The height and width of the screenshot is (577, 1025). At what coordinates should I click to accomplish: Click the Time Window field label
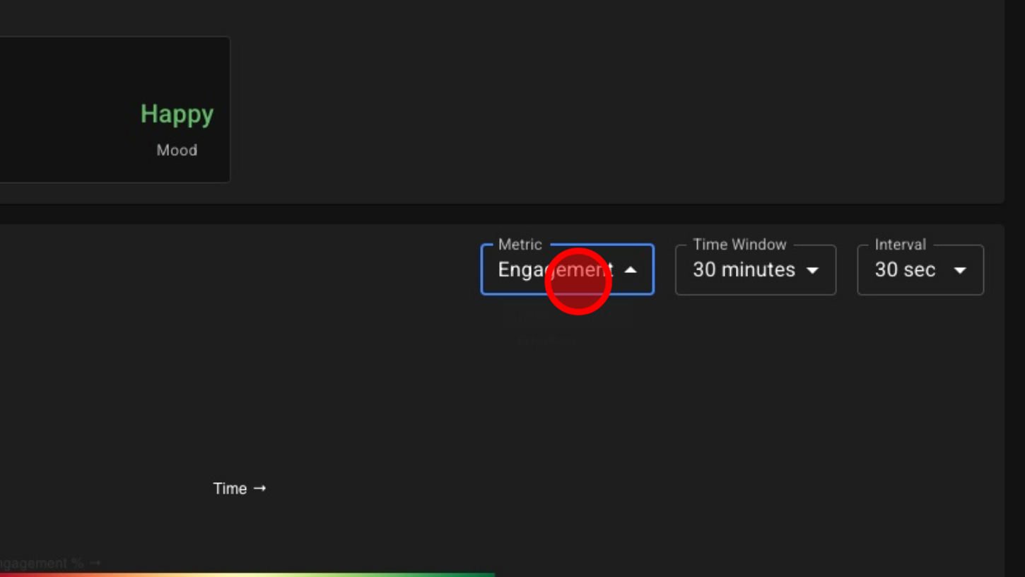tap(739, 245)
